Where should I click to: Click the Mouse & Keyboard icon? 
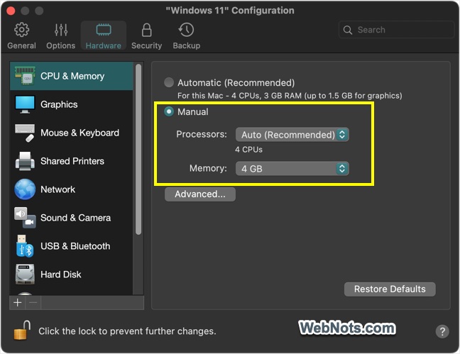pyautogui.click(x=25, y=133)
